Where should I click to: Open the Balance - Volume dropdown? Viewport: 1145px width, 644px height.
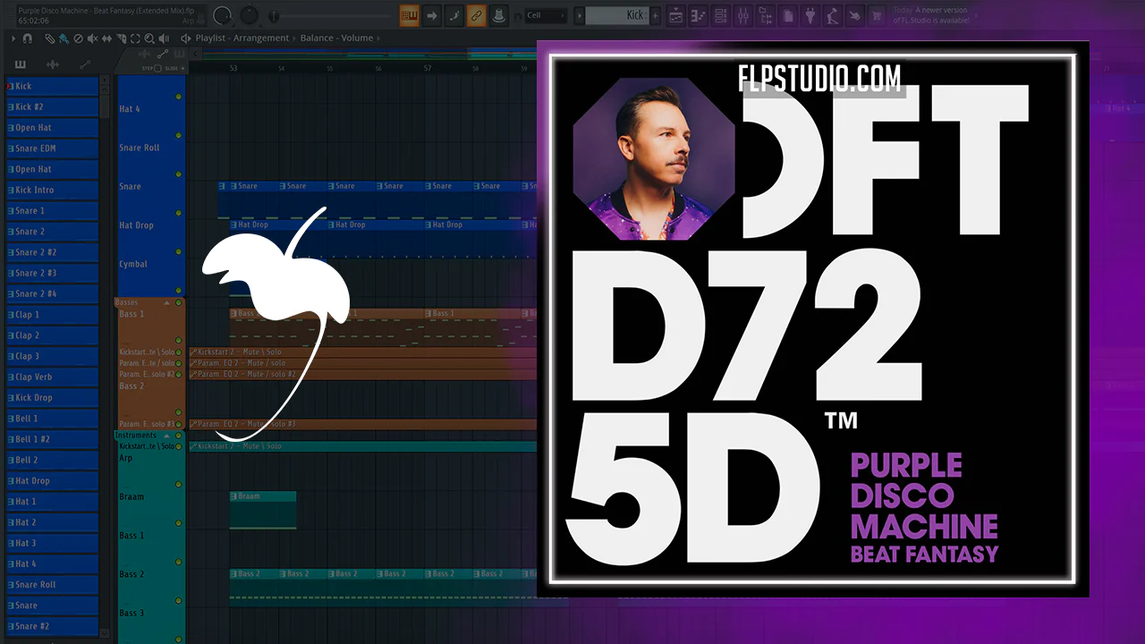(x=336, y=38)
